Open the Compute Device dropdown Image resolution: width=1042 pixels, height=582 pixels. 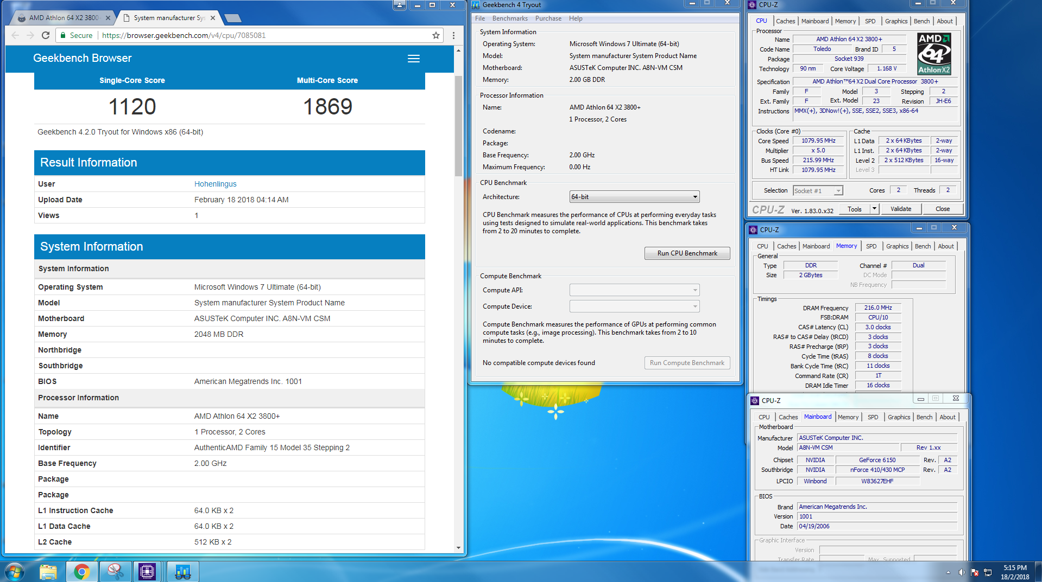tap(634, 306)
